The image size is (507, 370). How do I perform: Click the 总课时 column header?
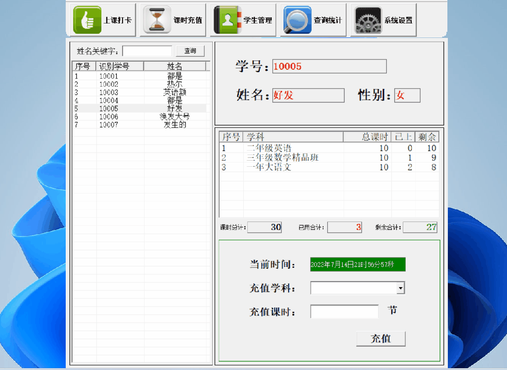[x=367, y=137]
